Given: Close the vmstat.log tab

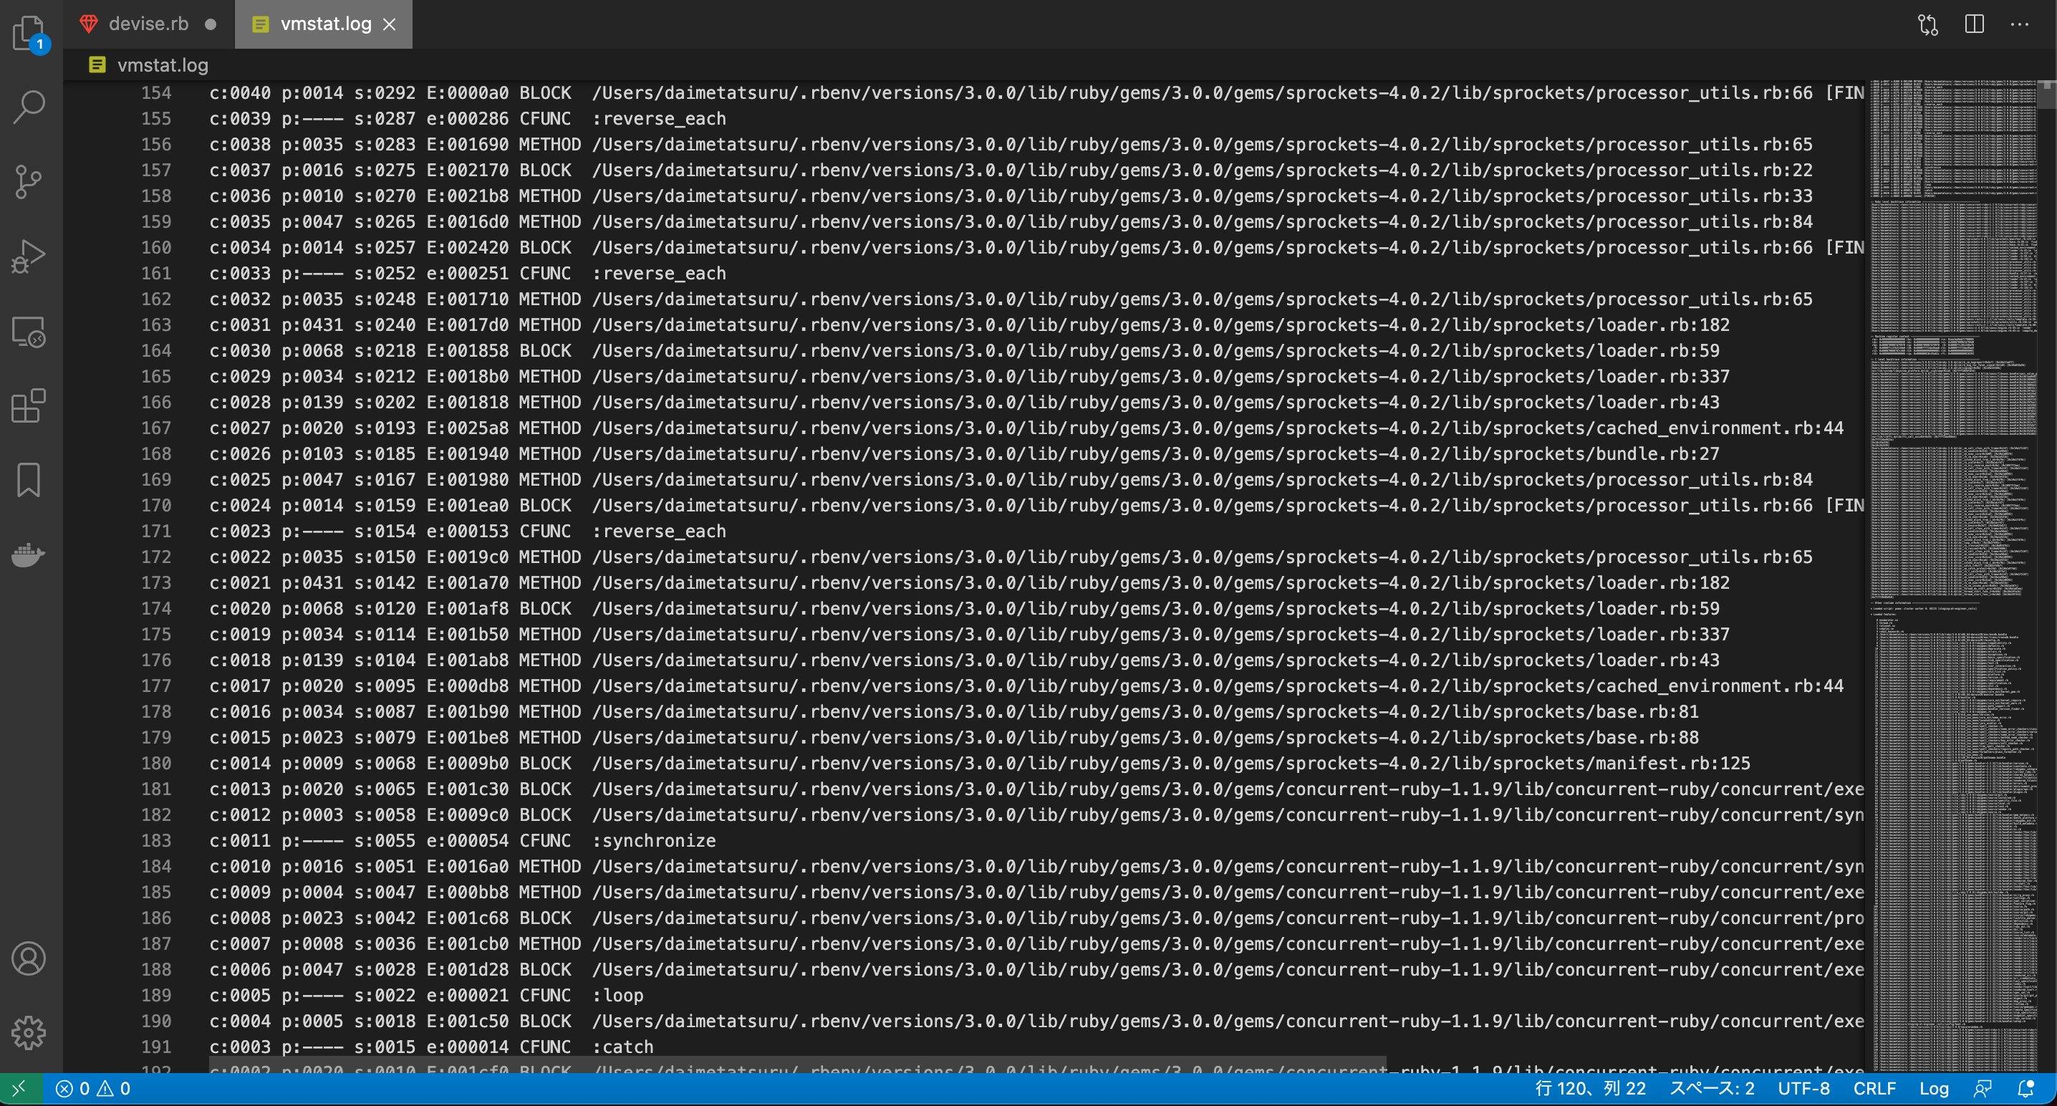Looking at the screenshot, I should coord(390,24).
